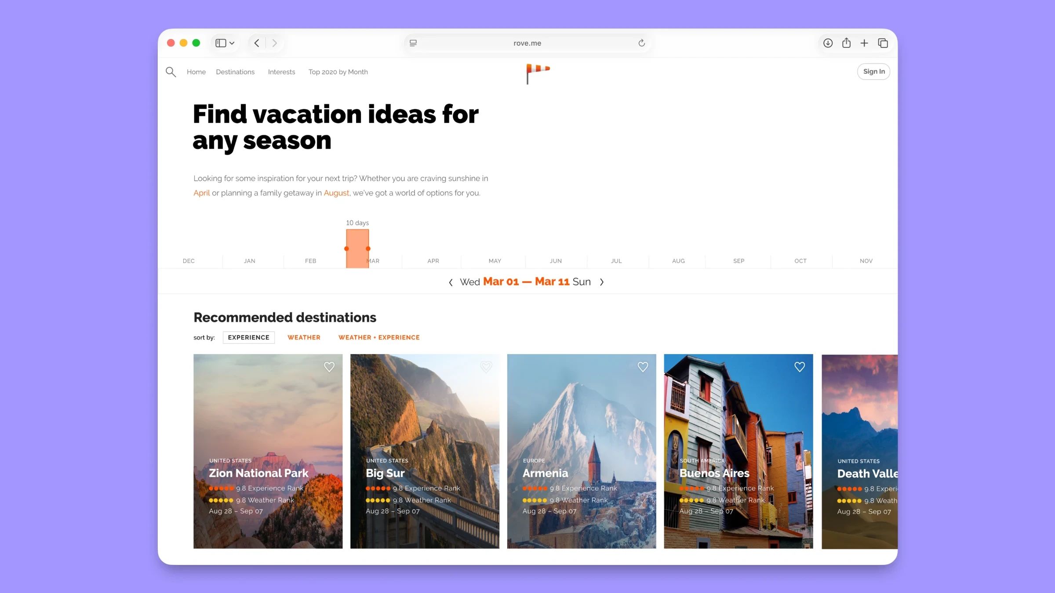1055x593 pixels.
Task: Shift date range earlier with left chevron
Action: [451, 282]
